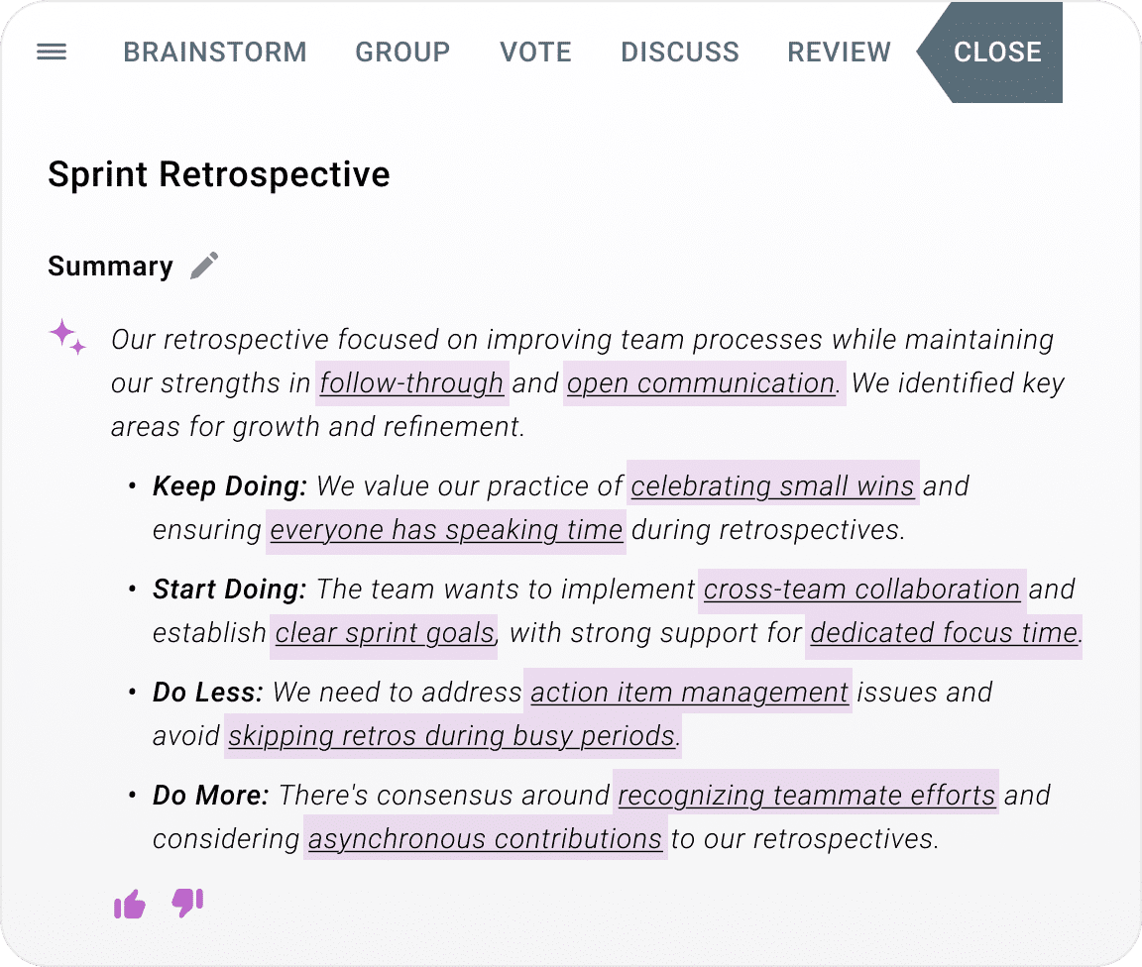
Task: Click the purple AI sparkle icon
Action: [x=66, y=338]
